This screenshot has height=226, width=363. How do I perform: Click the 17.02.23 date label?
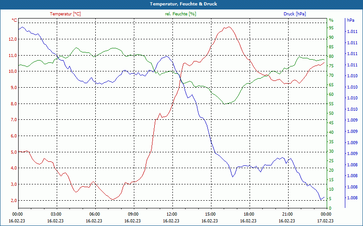click(x=325, y=221)
